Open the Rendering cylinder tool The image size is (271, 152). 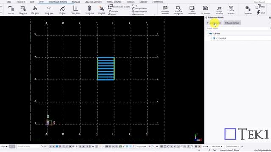[x=89, y=10]
